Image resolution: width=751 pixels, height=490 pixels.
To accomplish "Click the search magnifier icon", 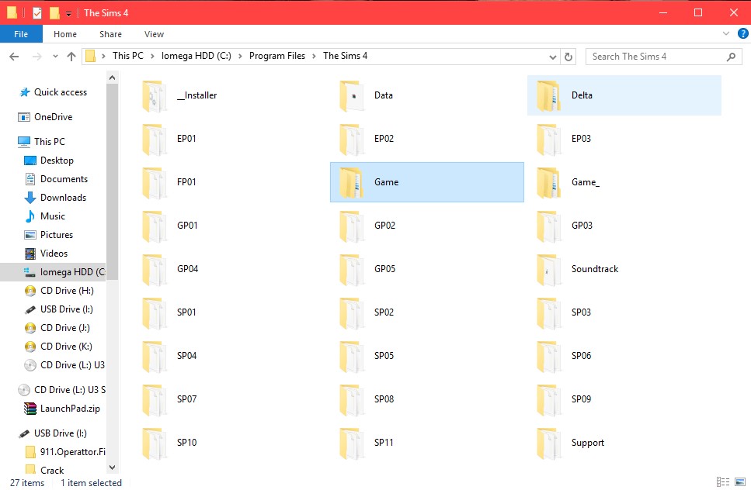I will point(731,57).
